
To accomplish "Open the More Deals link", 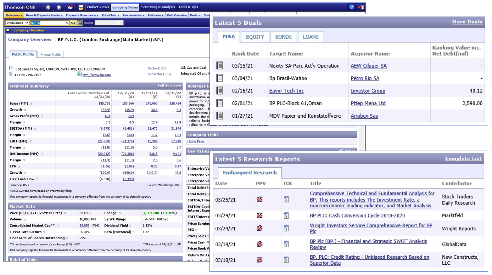I will [467, 22].
